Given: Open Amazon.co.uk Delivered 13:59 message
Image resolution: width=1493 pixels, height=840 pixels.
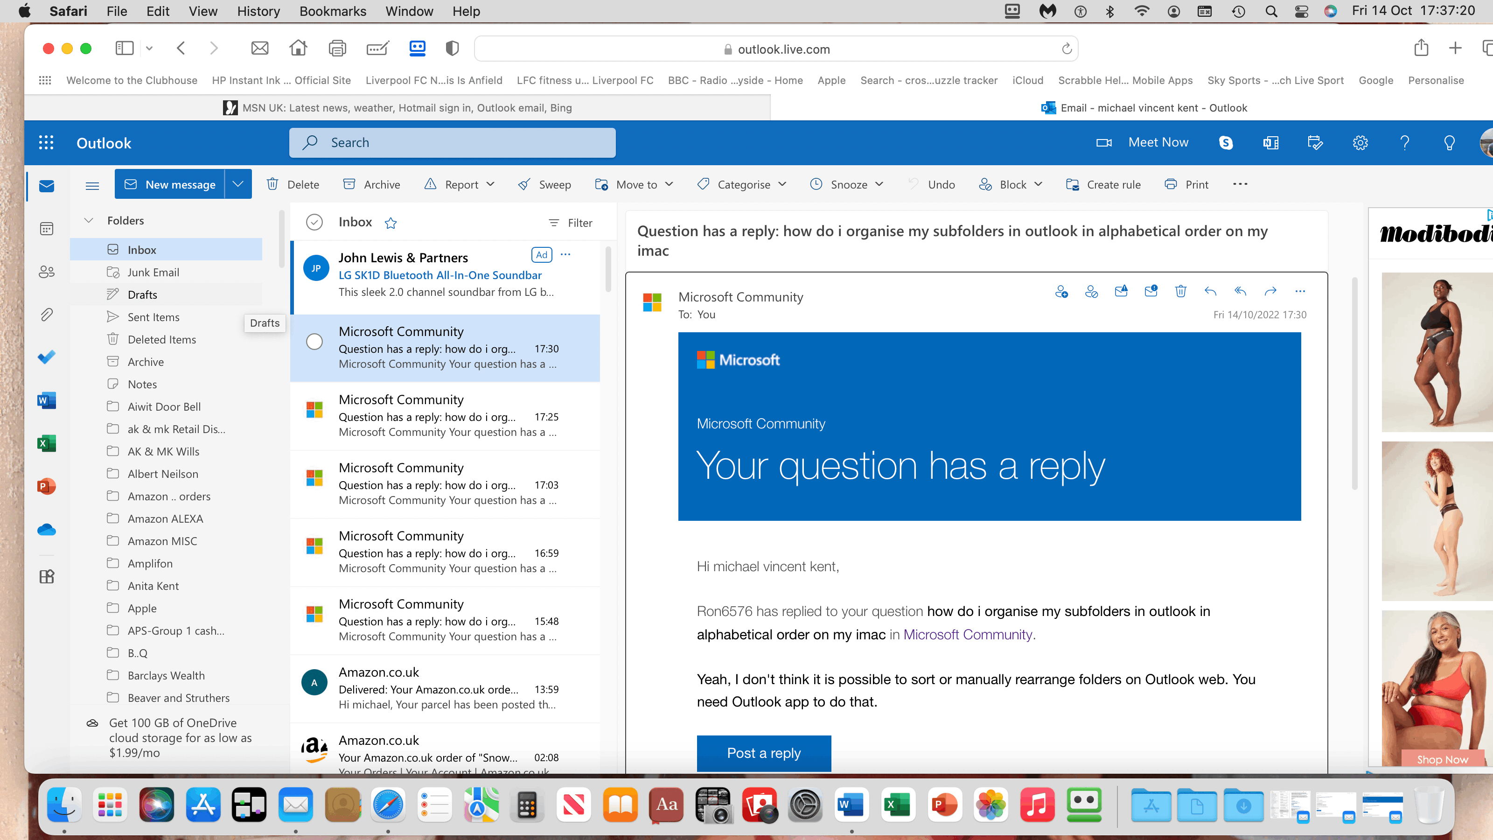Looking at the screenshot, I should point(445,689).
